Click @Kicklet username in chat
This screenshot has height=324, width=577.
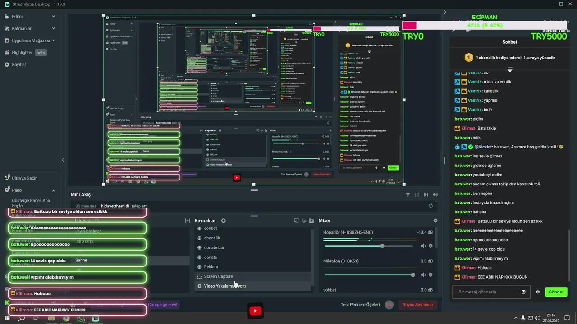483,147
